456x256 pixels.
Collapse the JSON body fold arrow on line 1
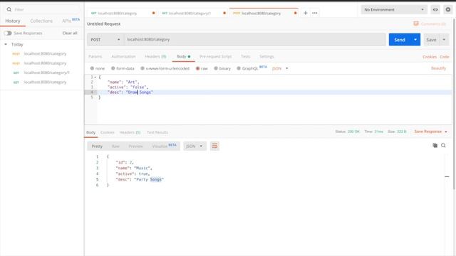pyautogui.click(x=95, y=78)
